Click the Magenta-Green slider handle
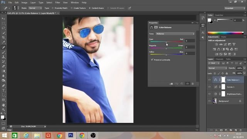 click(166, 49)
